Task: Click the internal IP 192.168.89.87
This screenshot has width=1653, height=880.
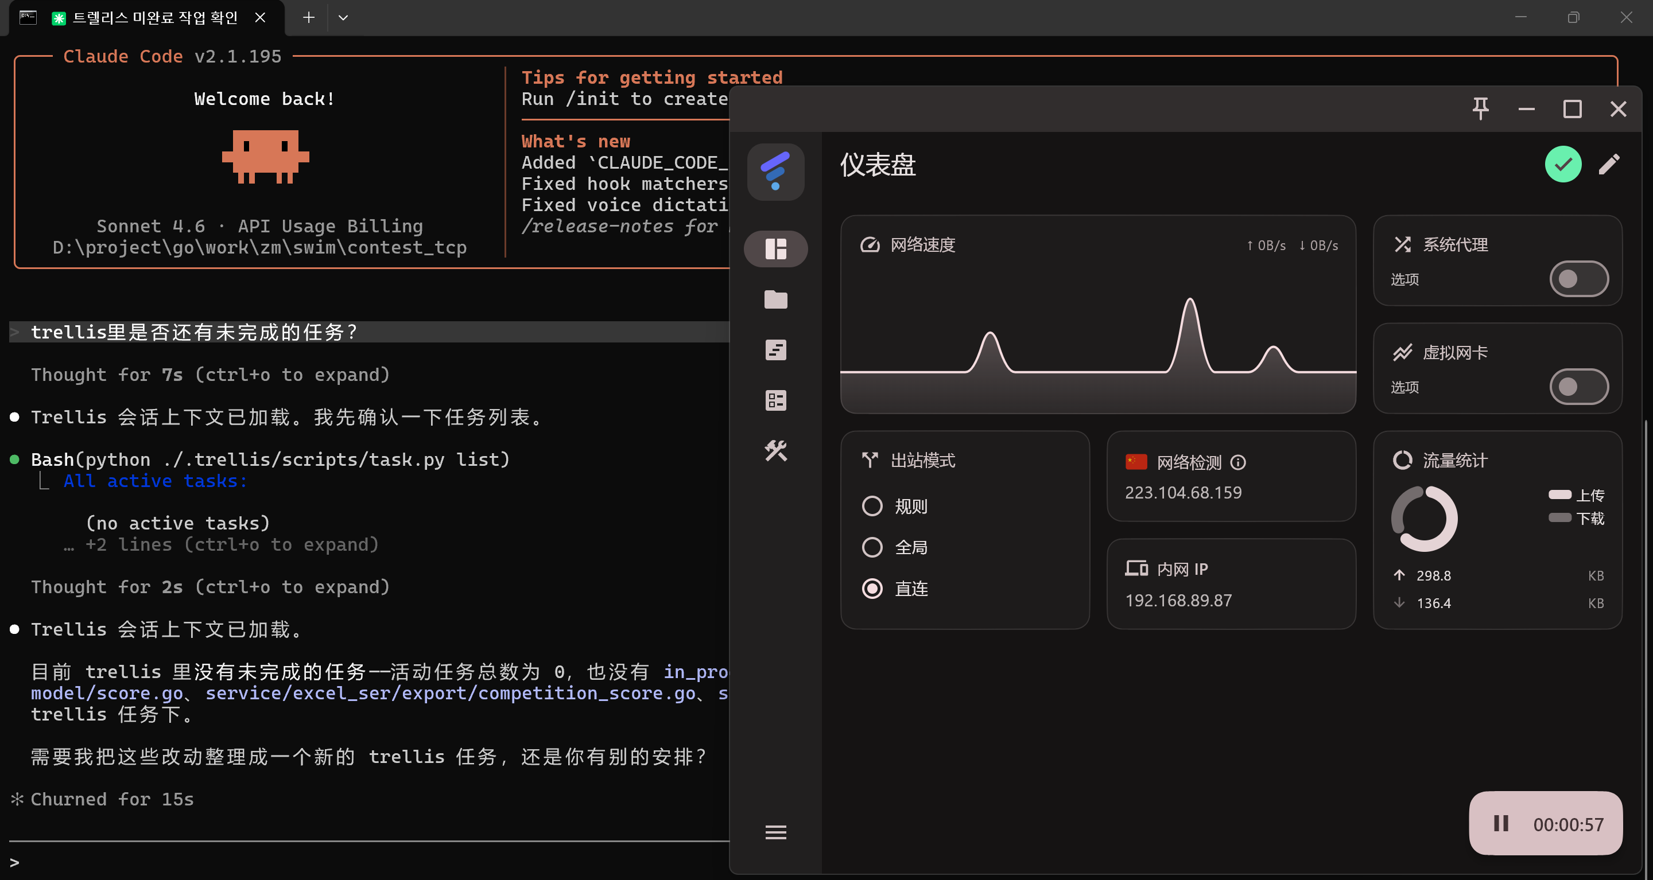Action: click(1178, 601)
